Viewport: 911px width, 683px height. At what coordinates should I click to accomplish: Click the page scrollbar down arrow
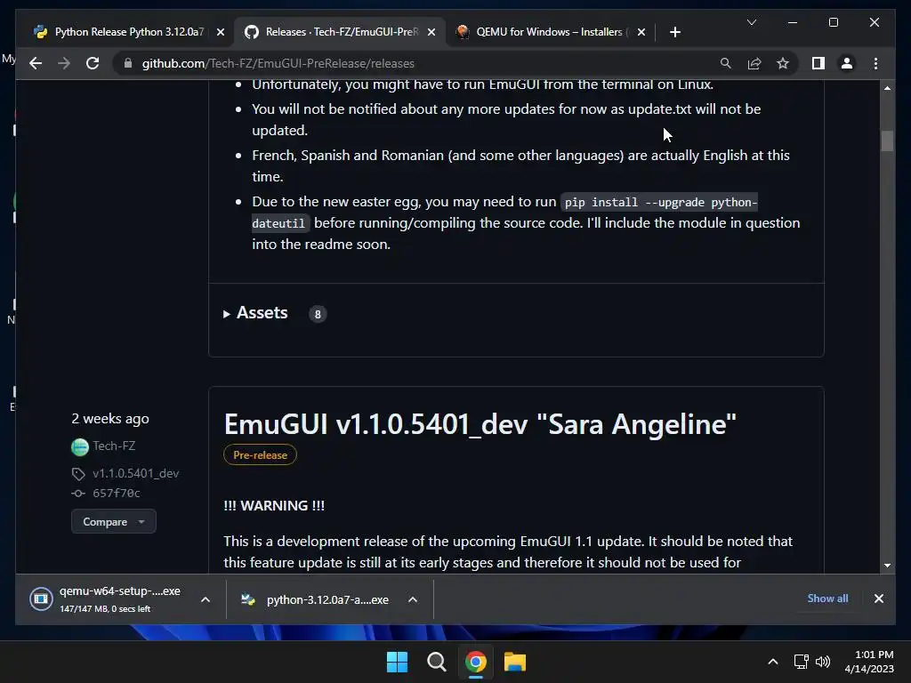[x=887, y=565]
